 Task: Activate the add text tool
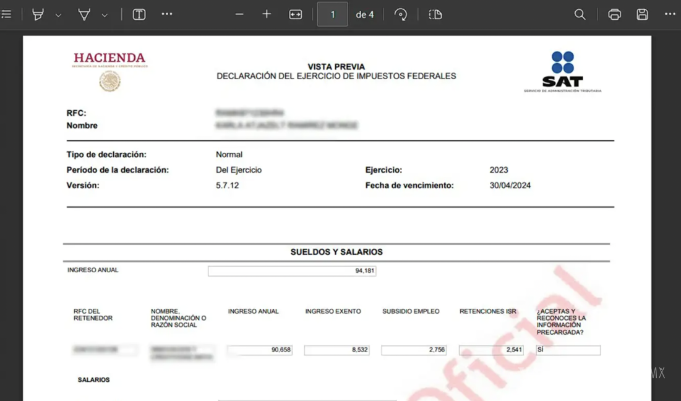coord(139,14)
